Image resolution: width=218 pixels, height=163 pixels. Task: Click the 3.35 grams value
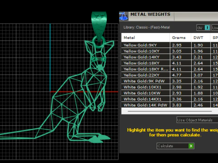[177, 81]
